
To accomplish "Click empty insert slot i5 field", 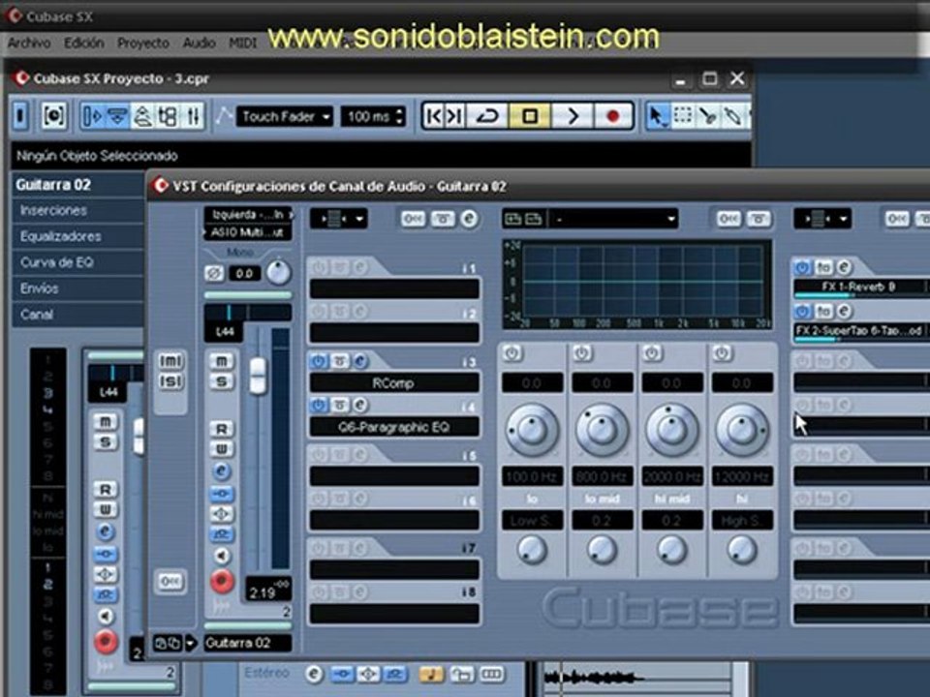I will pos(394,476).
